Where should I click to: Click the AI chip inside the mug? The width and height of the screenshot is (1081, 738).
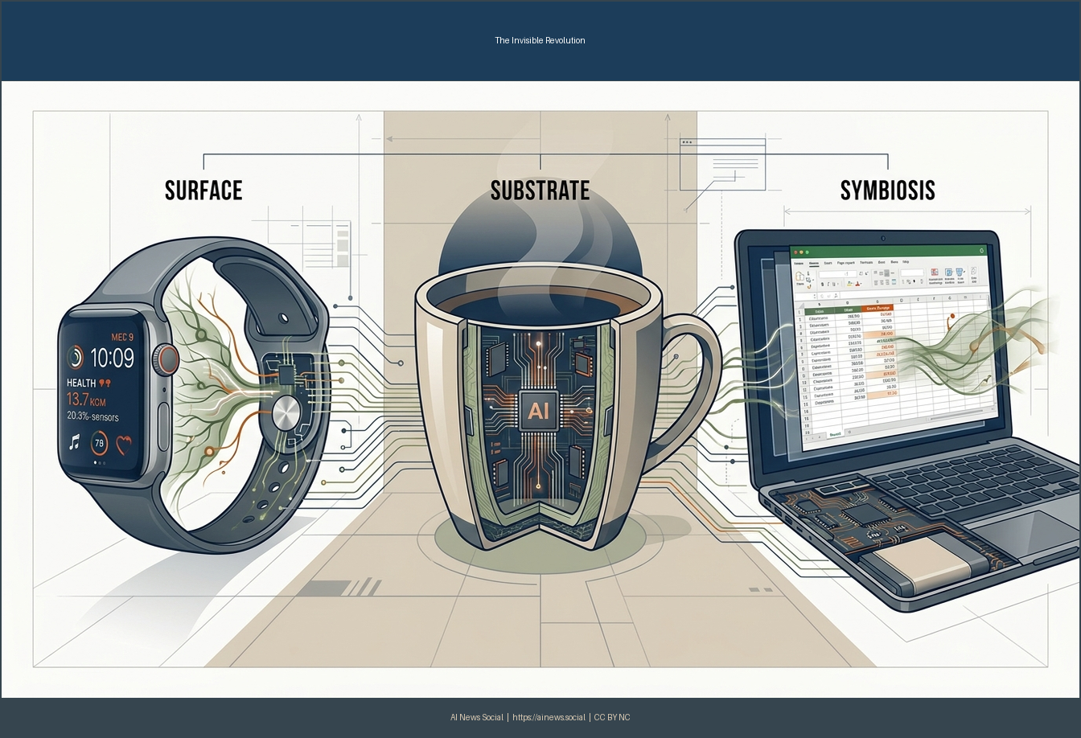tap(536, 411)
